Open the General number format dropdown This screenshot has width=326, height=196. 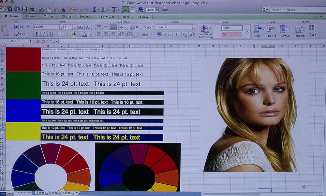[x=194, y=27]
